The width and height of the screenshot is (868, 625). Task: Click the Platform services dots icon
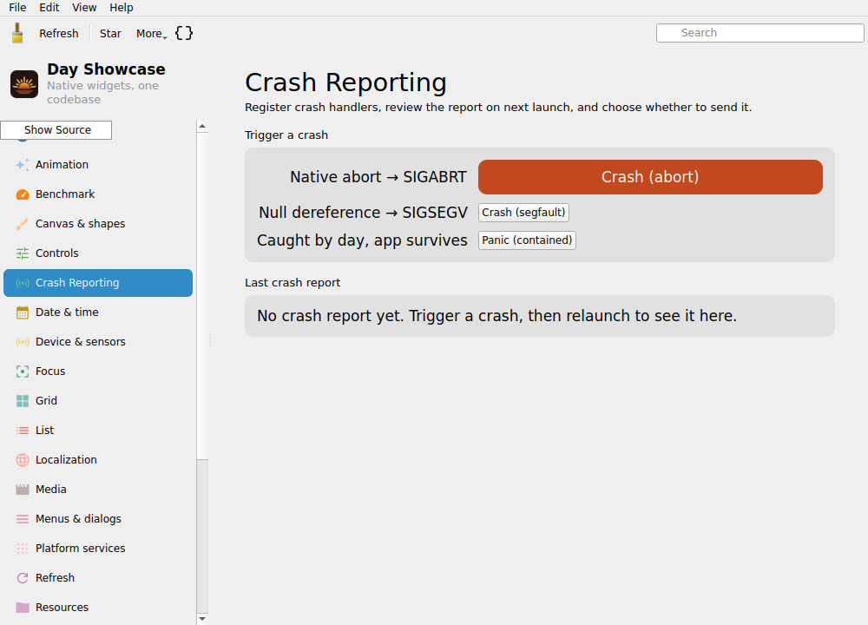point(23,548)
